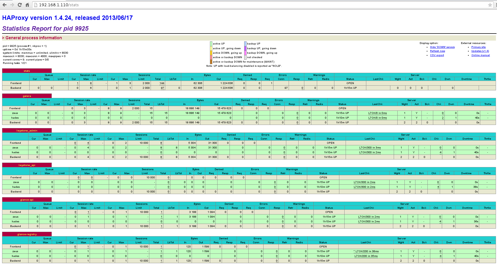Click hades server name in galera table
497x265 pixels.
coord(15,118)
